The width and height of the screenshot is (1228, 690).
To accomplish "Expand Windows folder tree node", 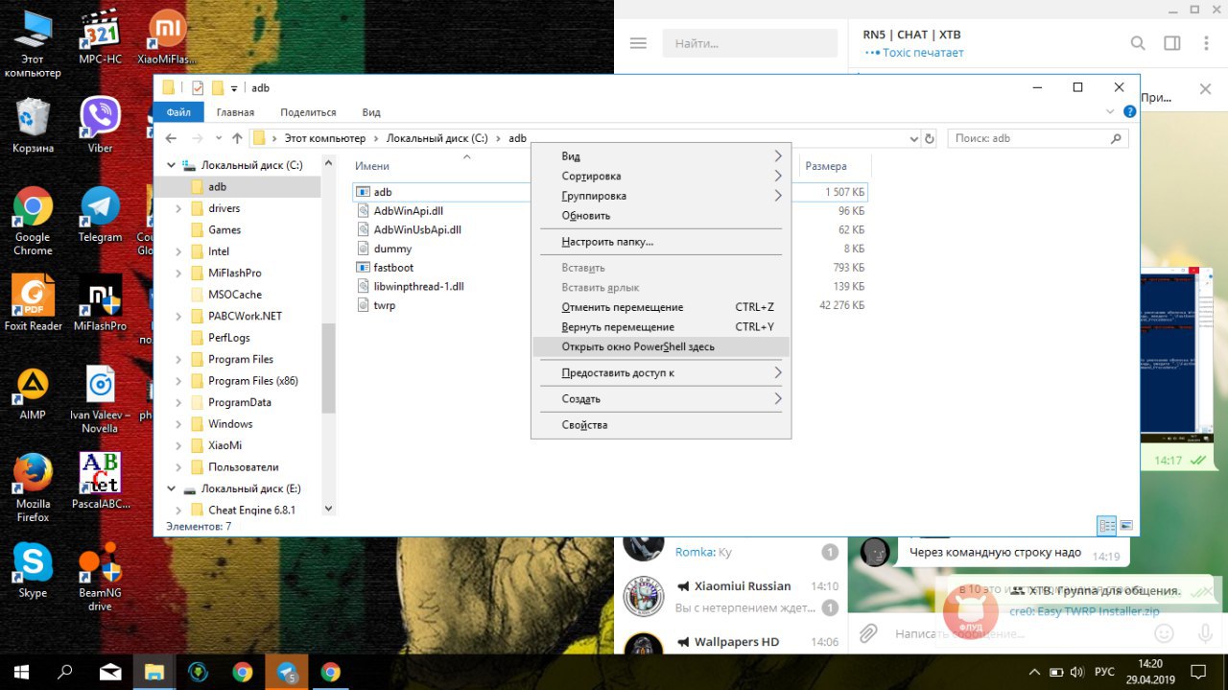I will (x=178, y=424).
